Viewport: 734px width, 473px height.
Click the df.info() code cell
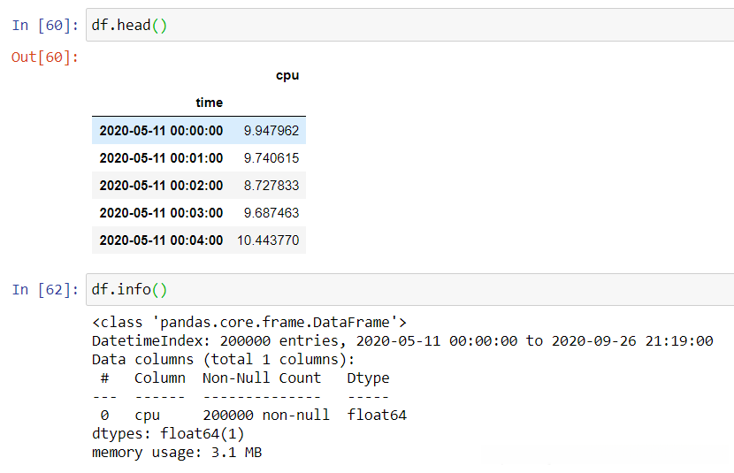[x=407, y=289]
